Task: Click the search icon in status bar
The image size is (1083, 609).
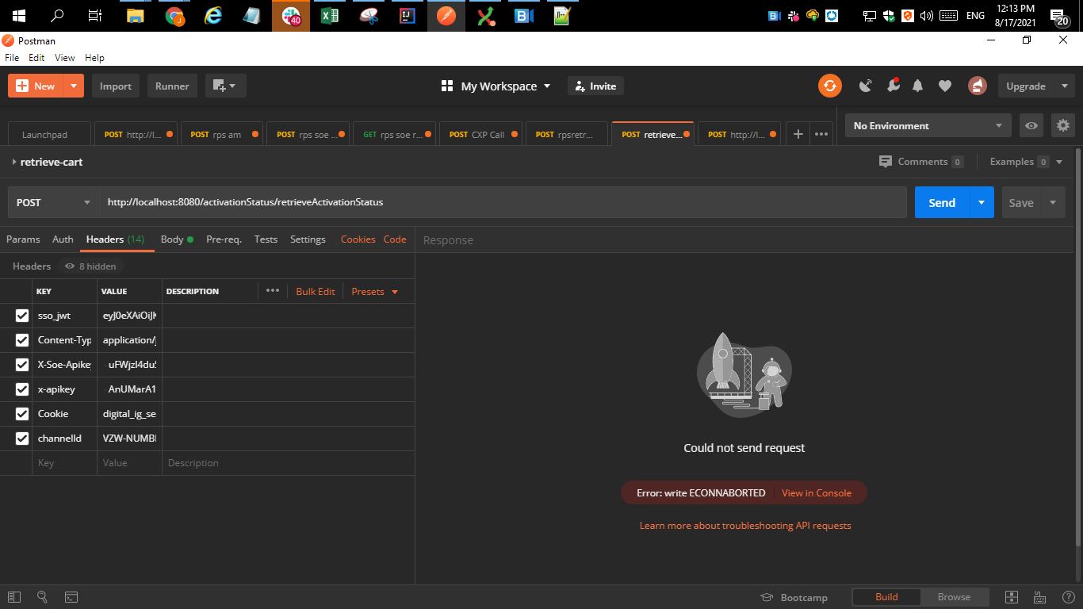Action: pyautogui.click(x=42, y=597)
